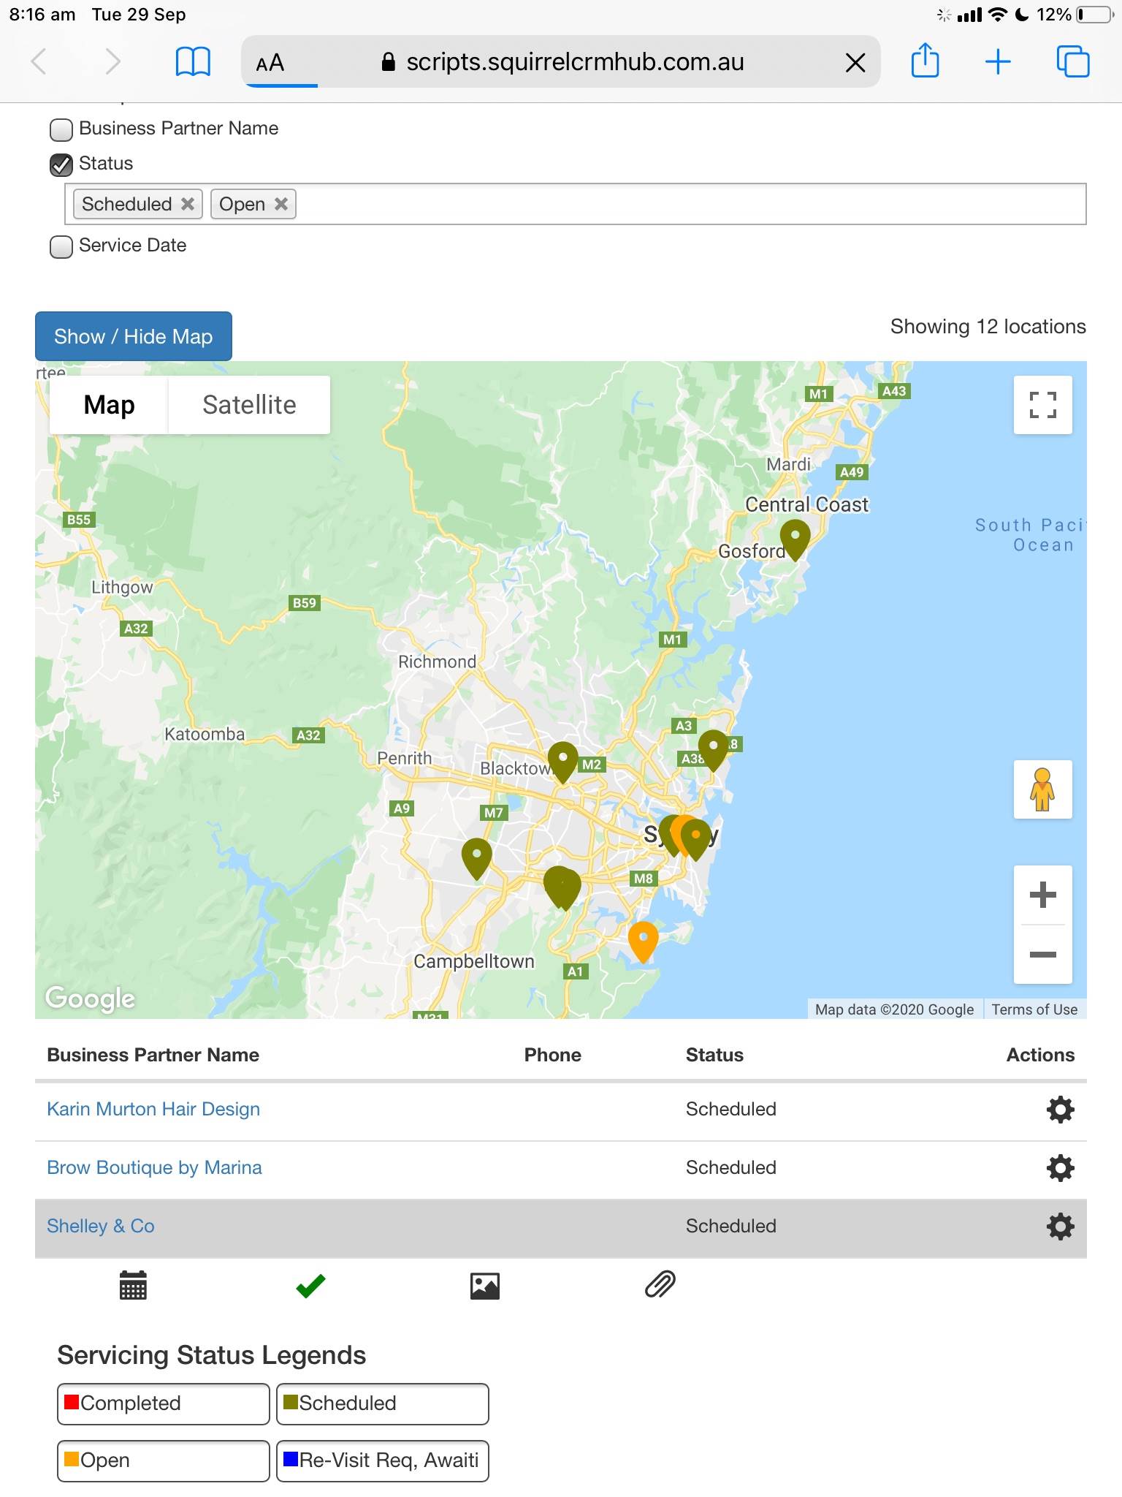
Task: Expand the gear menu in Shelley & Co row
Action: click(x=1060, y=1227)
